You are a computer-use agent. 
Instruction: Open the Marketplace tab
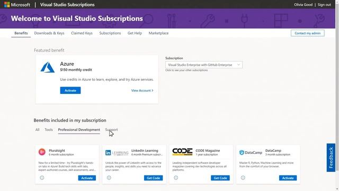tap(158, 33)
